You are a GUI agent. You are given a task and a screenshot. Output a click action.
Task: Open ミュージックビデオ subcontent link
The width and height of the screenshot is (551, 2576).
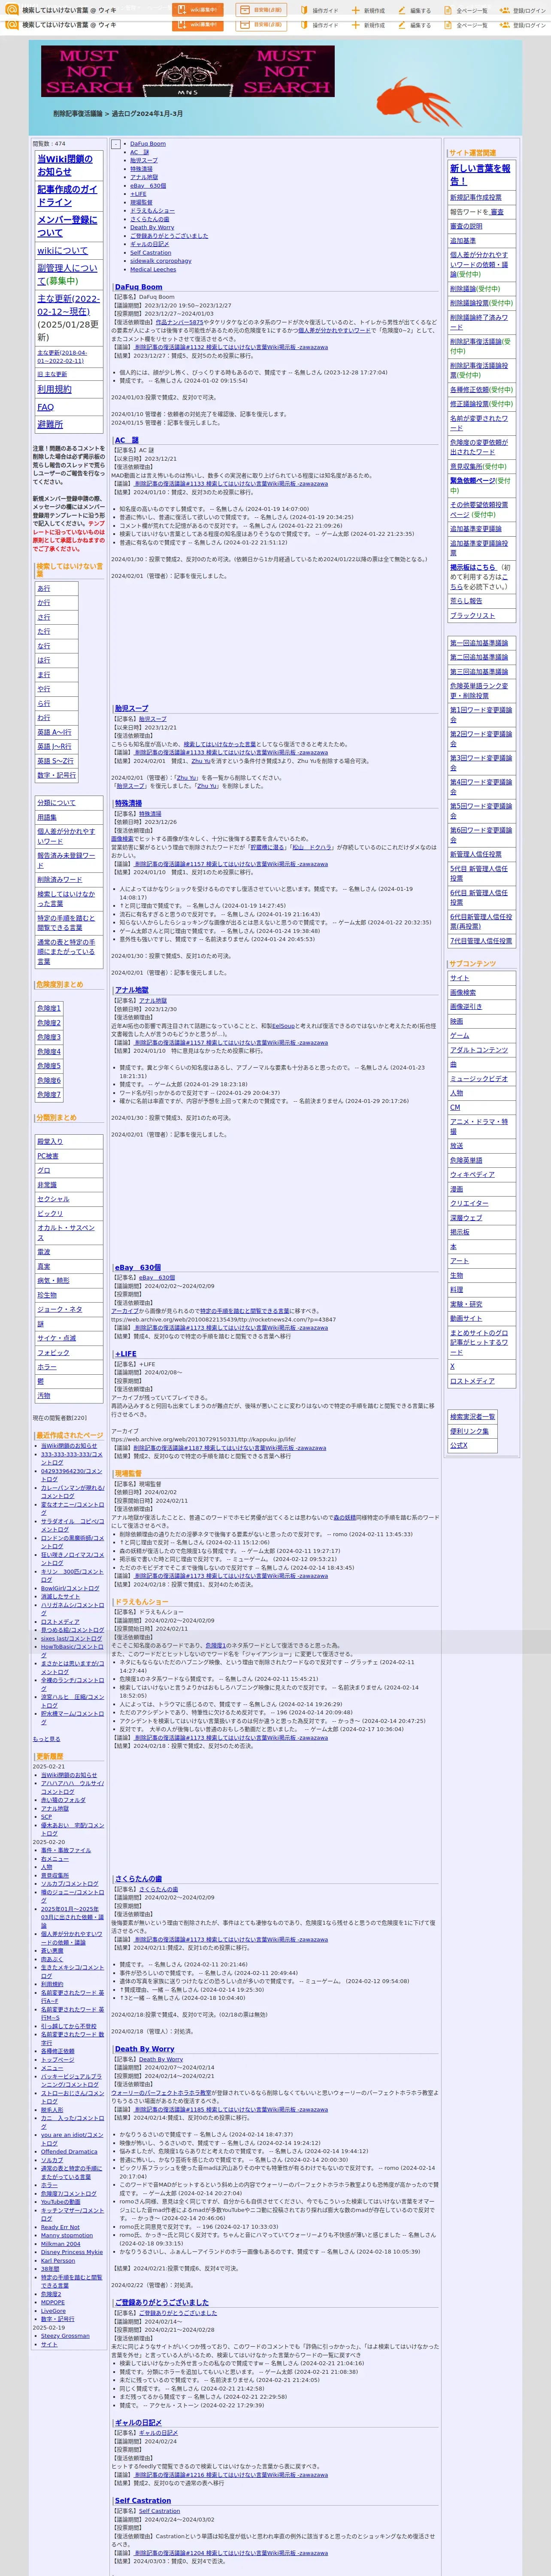point(479,1079)
